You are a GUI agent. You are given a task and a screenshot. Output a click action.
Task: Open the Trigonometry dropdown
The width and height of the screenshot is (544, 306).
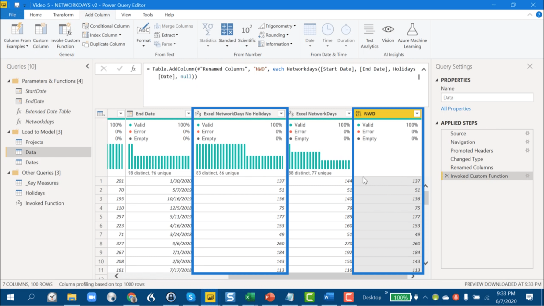tap(277, 26)
